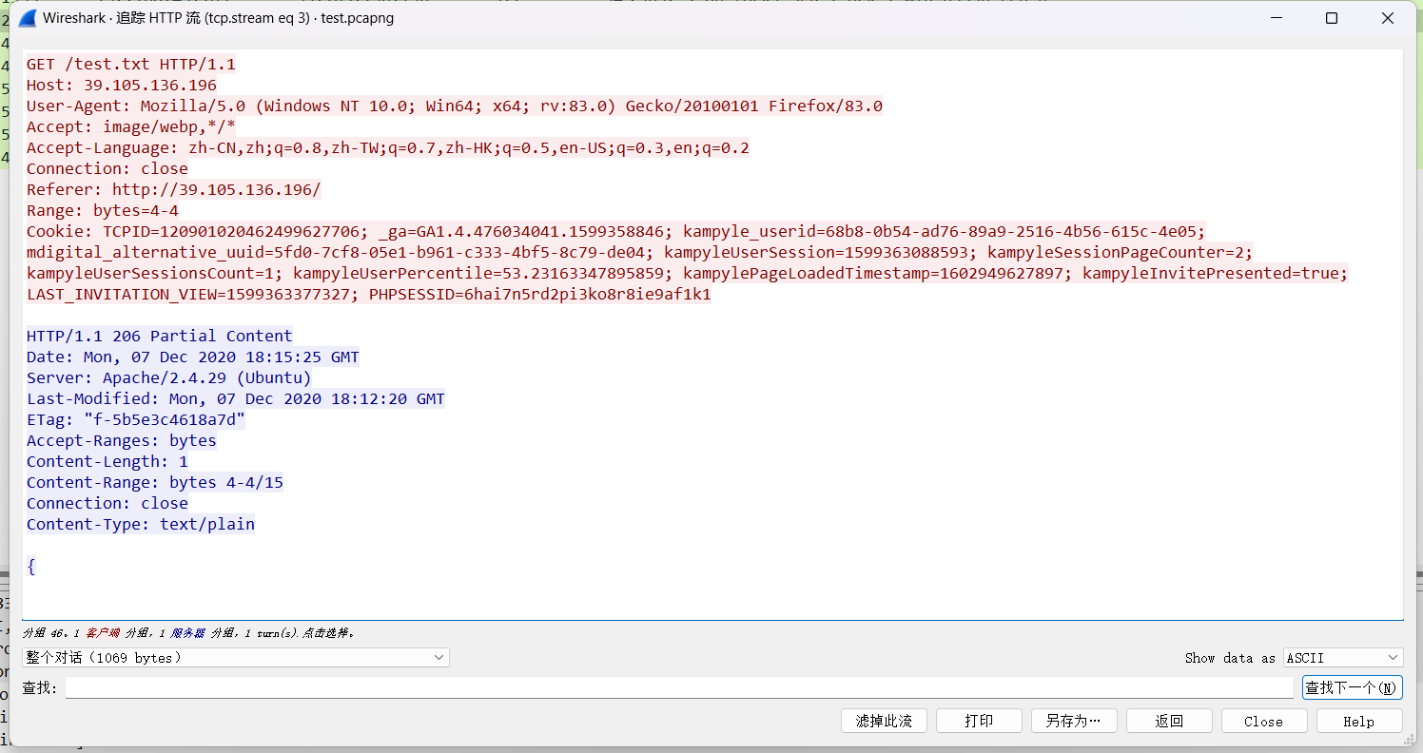The image size is (1423, 753).
Task: Click the Cookie header line in the request
Action: [x=285, y=231]
